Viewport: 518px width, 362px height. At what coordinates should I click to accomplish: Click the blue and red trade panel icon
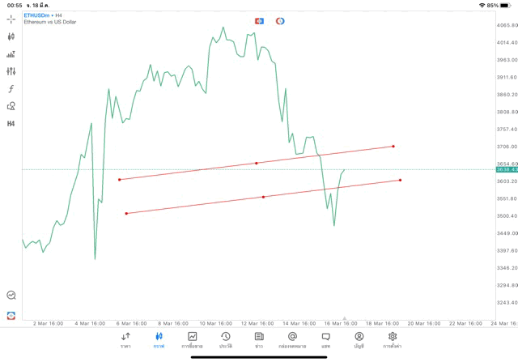(259, 20)
